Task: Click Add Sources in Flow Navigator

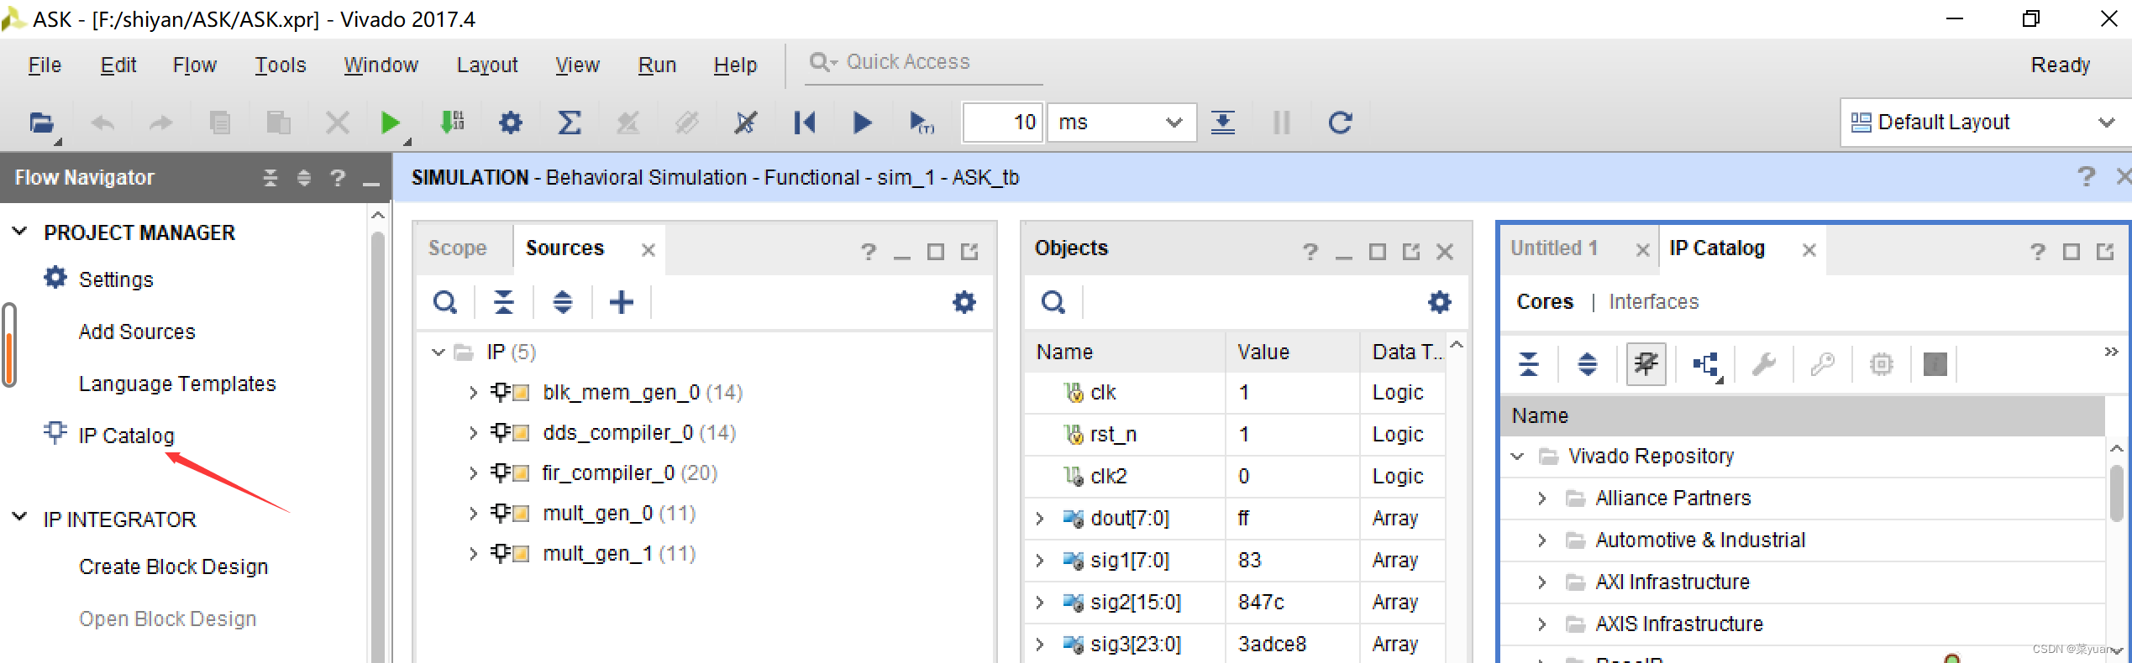Action: pyautogui.click(x=137, y=331)
